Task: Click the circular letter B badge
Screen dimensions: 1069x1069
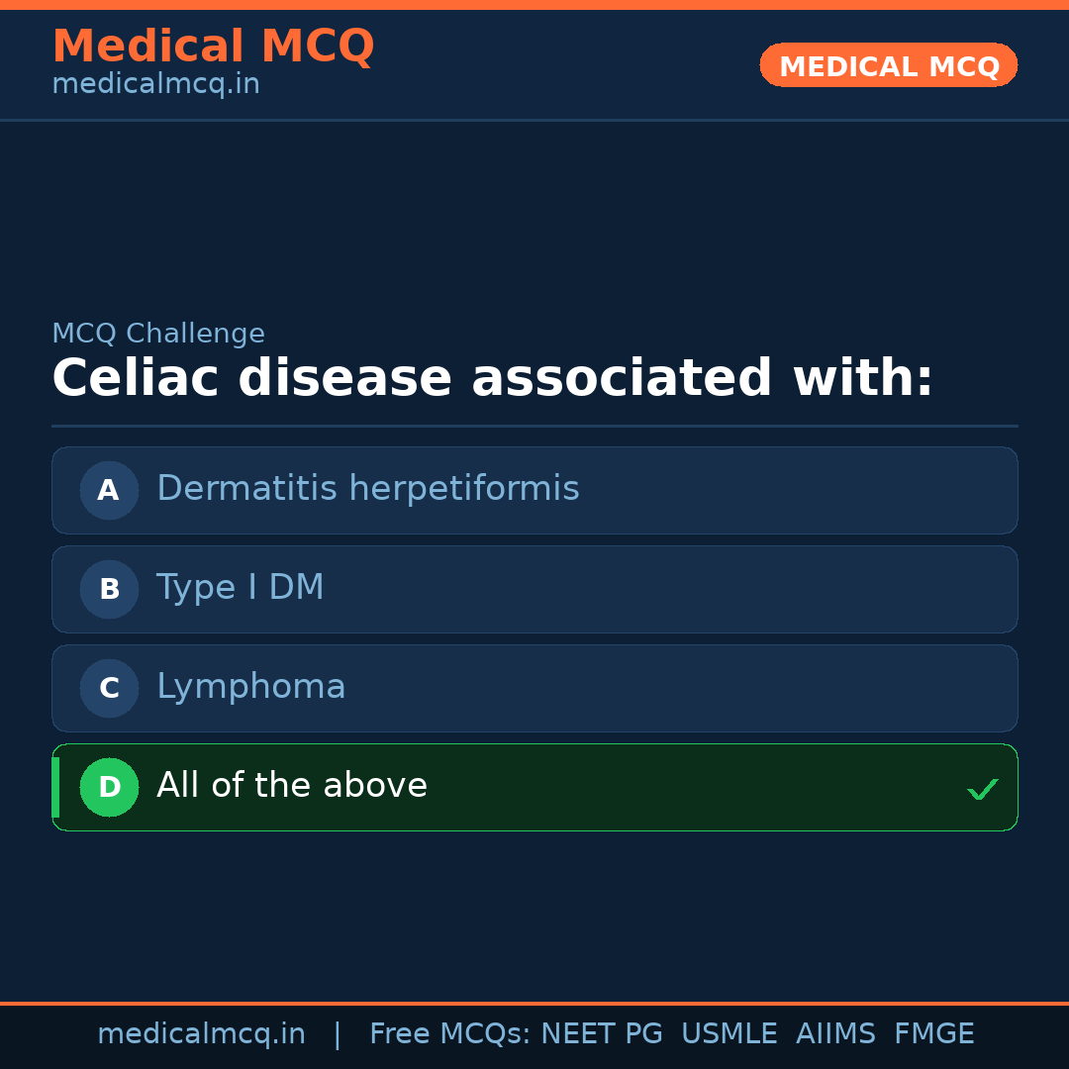Action: [109, 589]
